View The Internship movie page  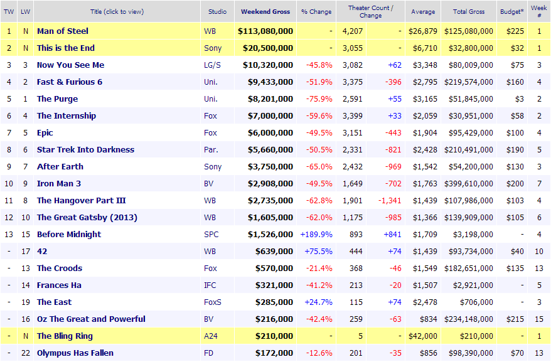click(67, 115)
